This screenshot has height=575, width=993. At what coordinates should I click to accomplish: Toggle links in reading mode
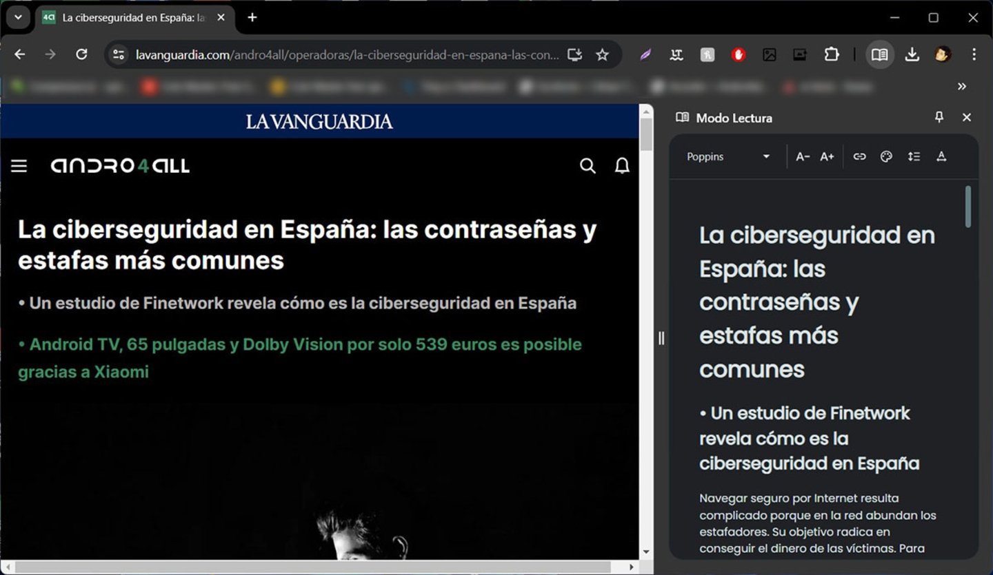(x=859, y=157)
